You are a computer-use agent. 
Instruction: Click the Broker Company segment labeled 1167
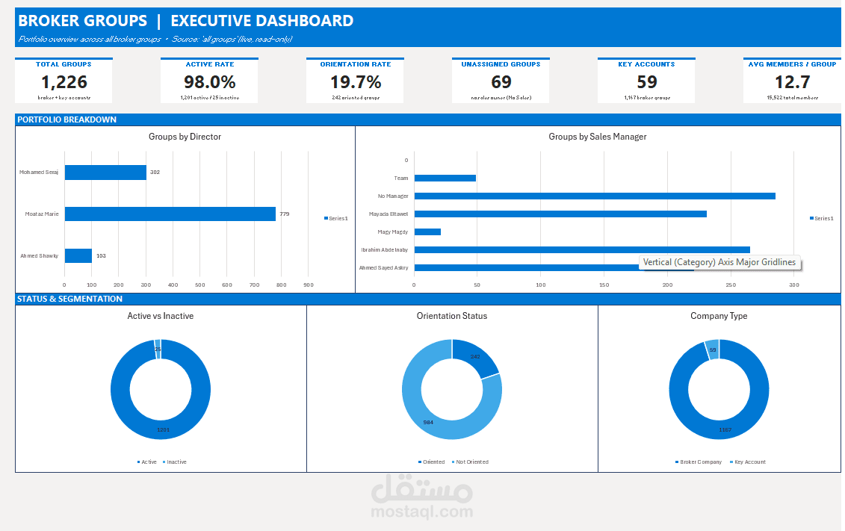pyautogui.click(x=725, y=429)
